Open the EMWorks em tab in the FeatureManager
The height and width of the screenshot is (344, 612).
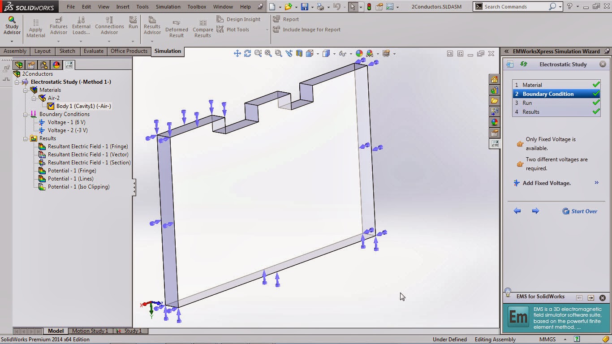point(69,64)
